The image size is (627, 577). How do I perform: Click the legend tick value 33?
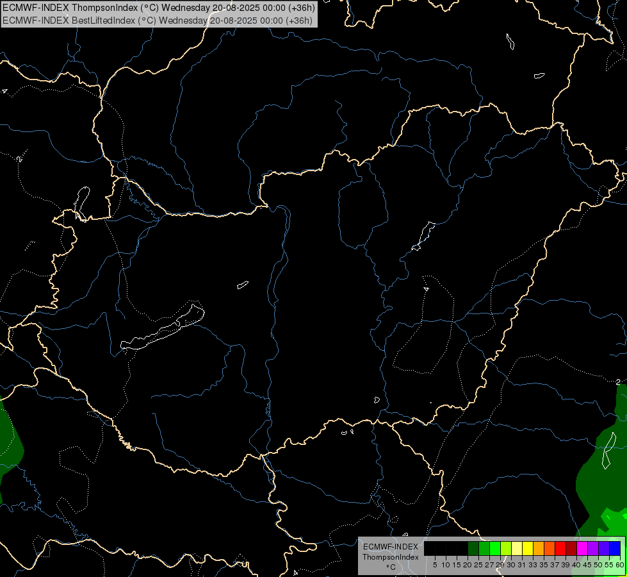[533, 565]
